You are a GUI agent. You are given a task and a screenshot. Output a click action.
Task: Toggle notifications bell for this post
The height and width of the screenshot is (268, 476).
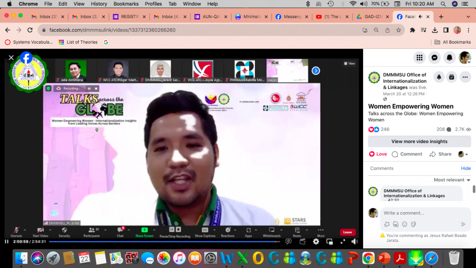coord(439,77)
